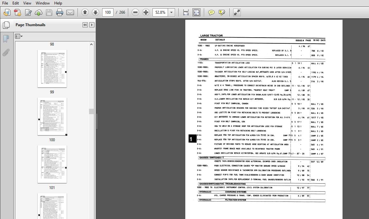Click the Edit/Sign document icon
The height and width of the screenshot is (219, 369).
(28, 12)
